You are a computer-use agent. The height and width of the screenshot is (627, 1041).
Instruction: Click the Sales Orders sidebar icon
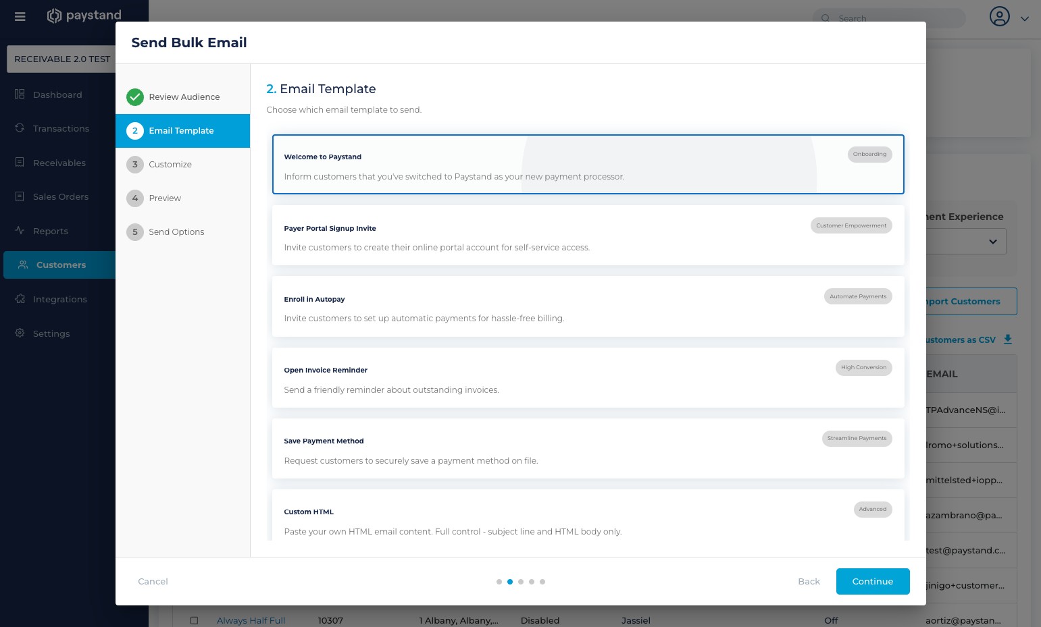coord(20,196)
